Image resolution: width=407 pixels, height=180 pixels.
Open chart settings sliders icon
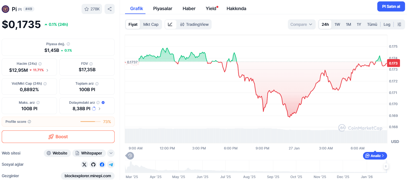[x=399, y=24]
